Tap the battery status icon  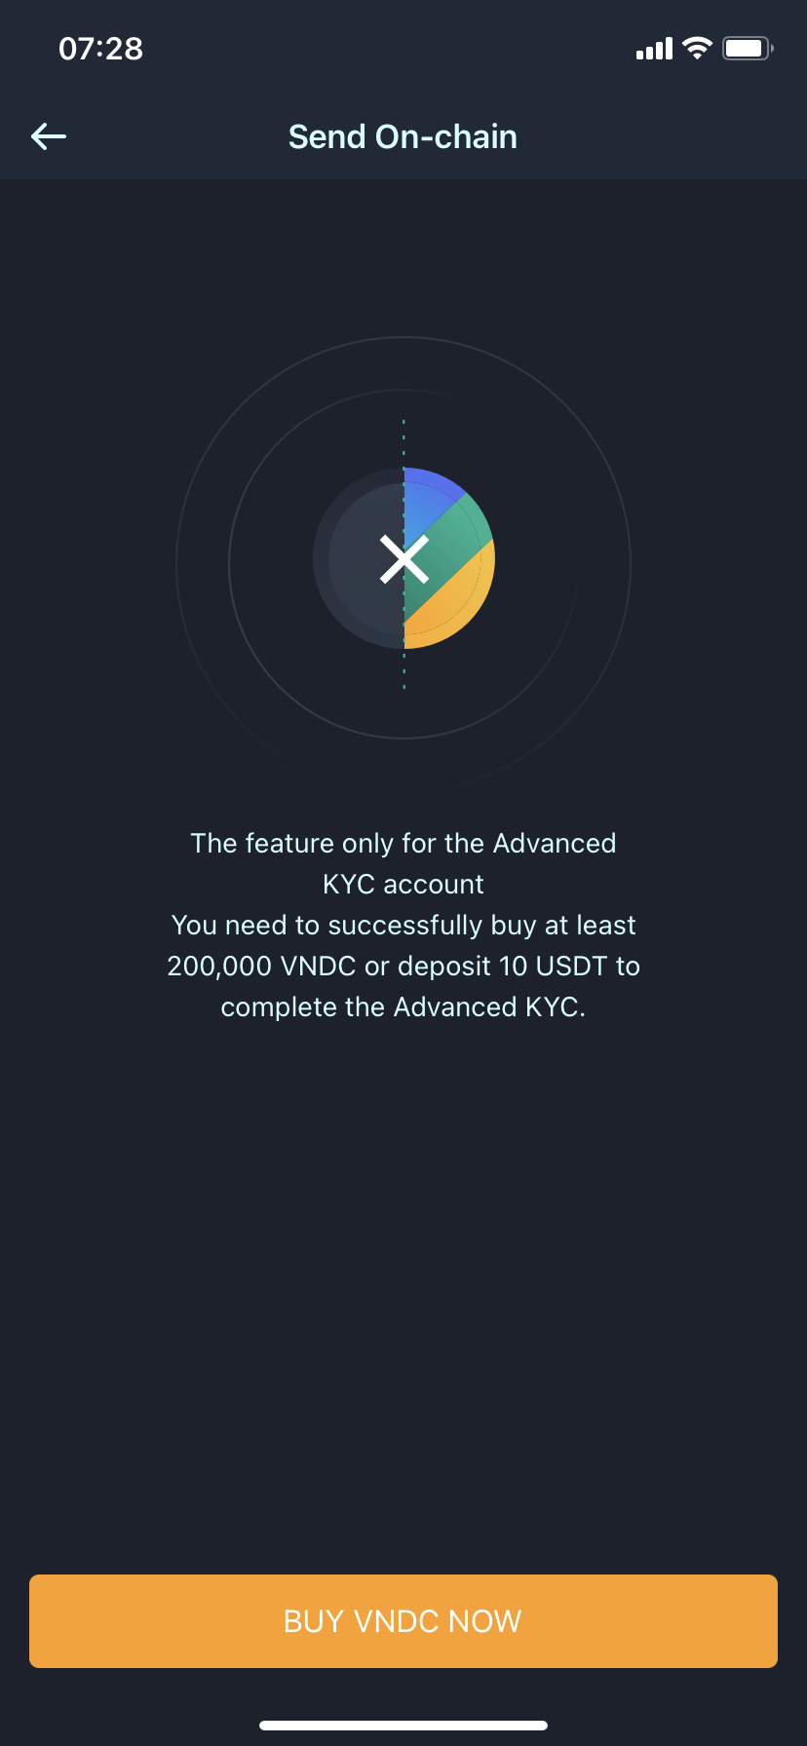[x=748, y=48]
